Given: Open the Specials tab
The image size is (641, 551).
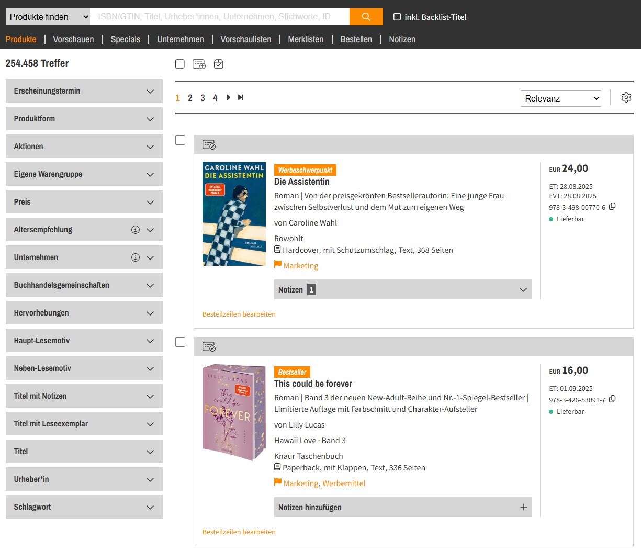Looking at the screenshot, I should tap(126, 39).
